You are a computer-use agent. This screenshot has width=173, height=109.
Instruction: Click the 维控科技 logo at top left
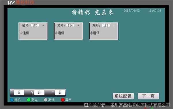(21, 2)
